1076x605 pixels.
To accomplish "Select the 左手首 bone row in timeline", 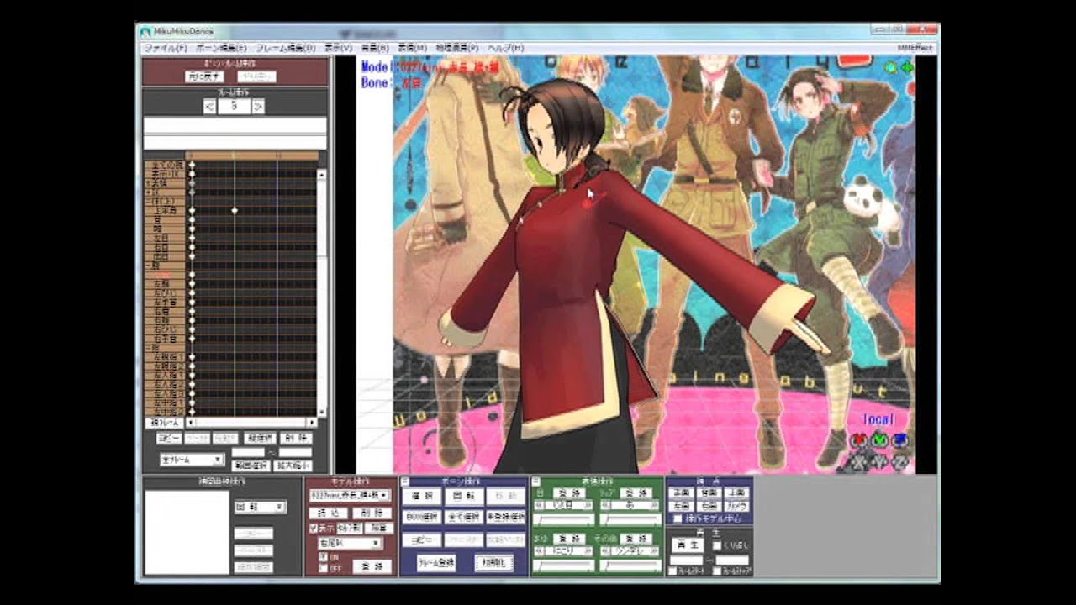I will 166,302.
